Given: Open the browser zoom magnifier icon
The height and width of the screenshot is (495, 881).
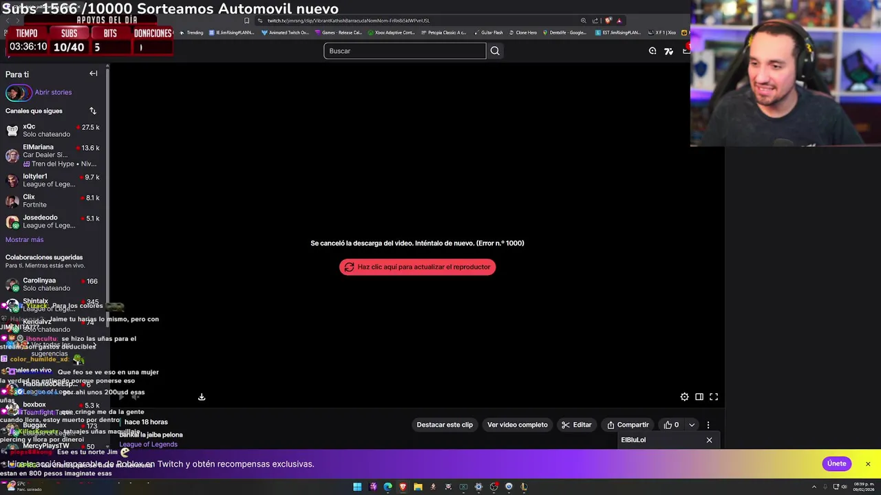Looking at the screenshot, I should 584,21.
